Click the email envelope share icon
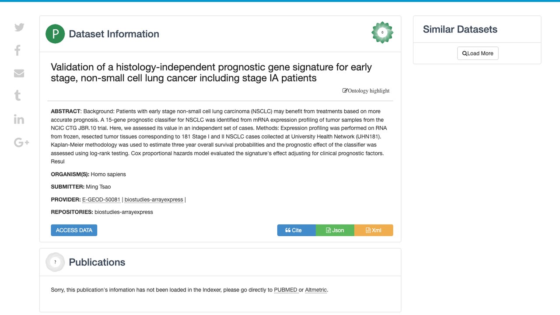This screenshot has width=560, height=315. click(x=19, y=73)
